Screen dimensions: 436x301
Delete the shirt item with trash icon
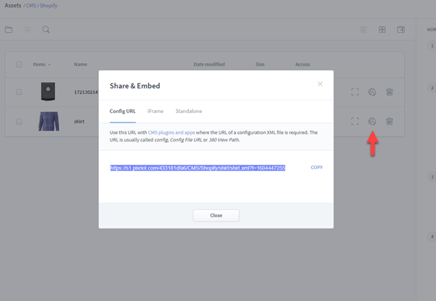[x=389, y=121]
